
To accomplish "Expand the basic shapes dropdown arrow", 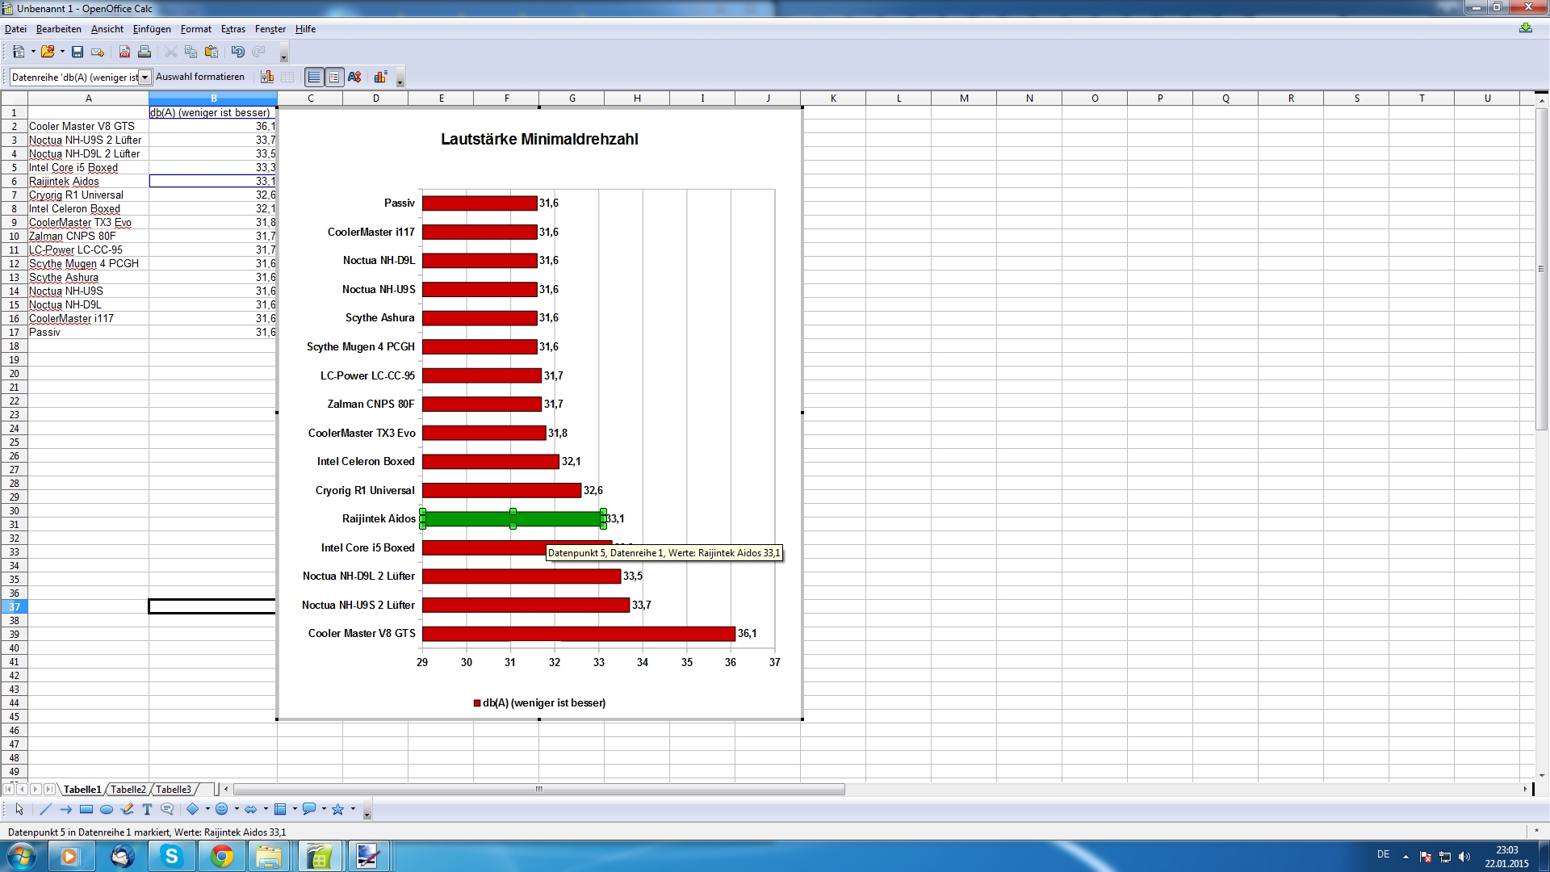I will pos(207,809).
